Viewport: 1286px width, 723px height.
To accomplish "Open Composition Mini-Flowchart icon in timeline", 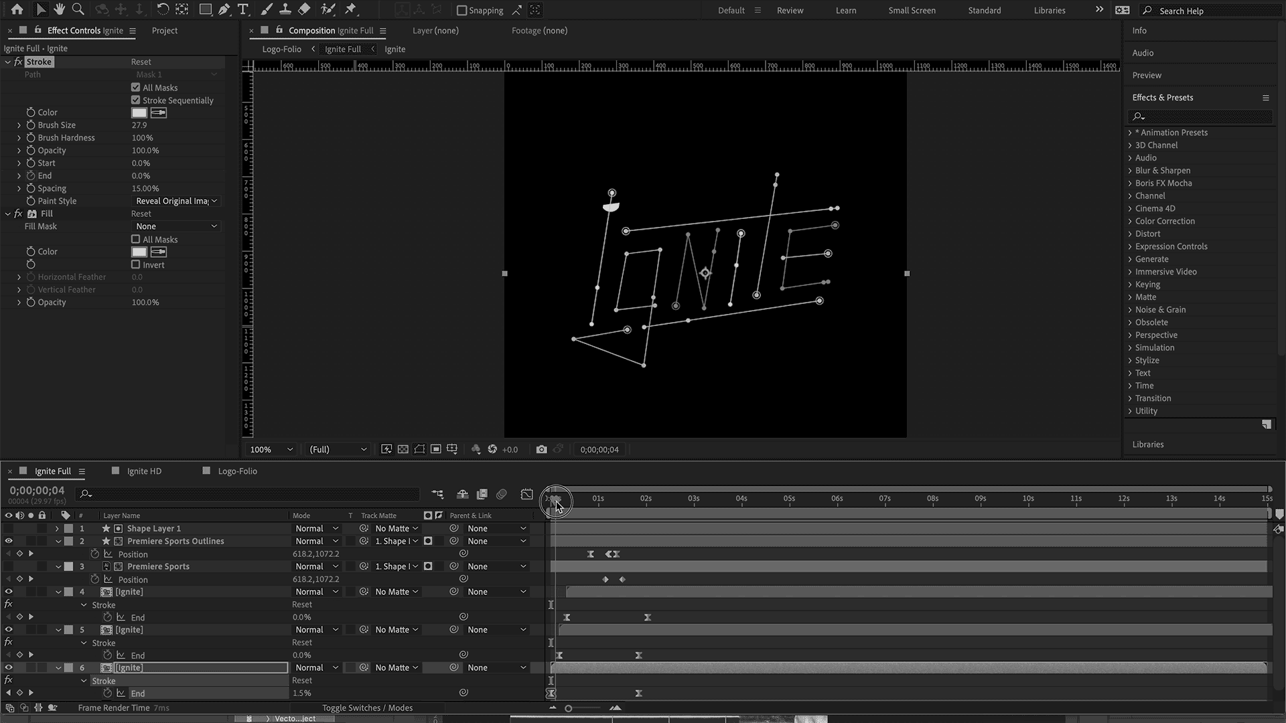I will (x=437, y=494).
